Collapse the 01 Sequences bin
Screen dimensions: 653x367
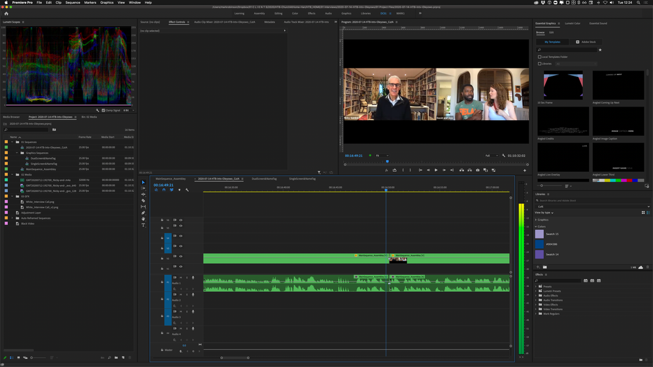click(x=12, y=142)
